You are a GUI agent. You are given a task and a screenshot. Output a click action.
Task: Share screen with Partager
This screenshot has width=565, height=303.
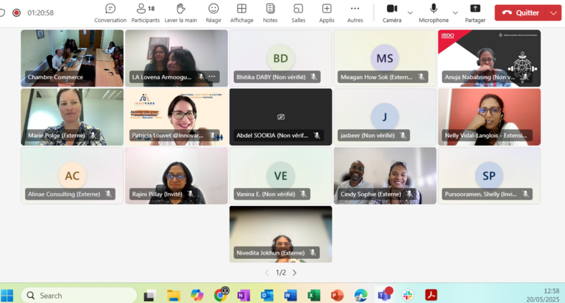[x=475, y=12]
